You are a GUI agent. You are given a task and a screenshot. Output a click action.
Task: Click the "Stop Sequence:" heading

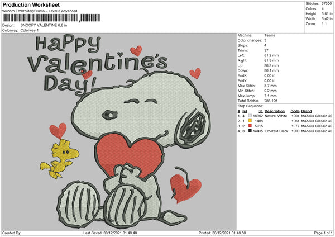250,106
